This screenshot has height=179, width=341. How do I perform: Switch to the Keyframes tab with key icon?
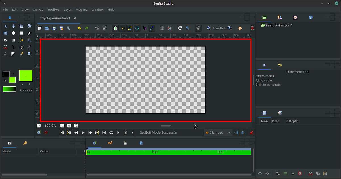pos(25,143)
